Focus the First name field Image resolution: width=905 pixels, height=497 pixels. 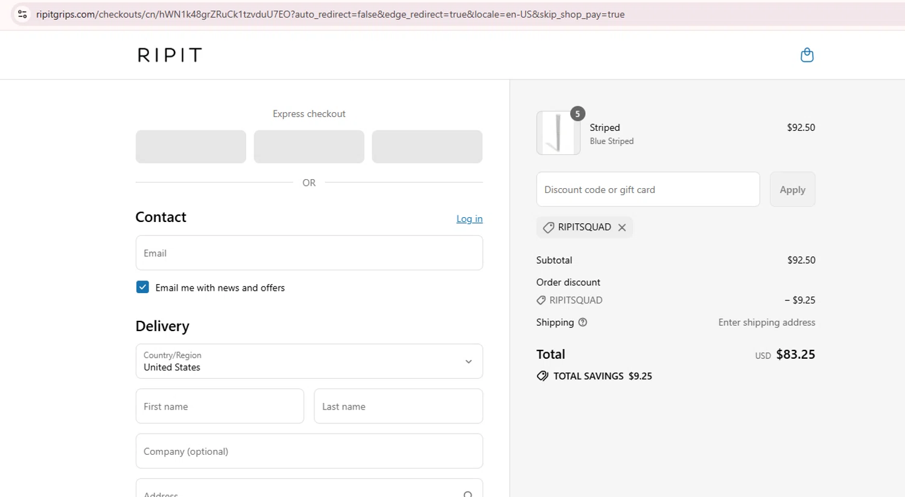point(220,406)
